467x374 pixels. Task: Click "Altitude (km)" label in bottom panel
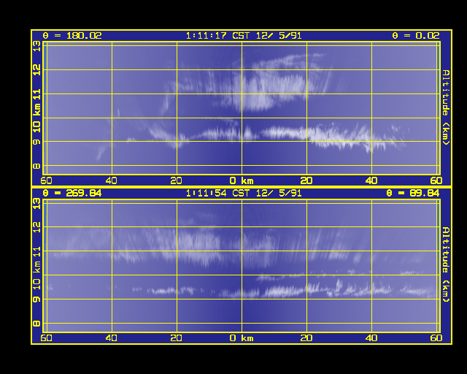coord(445,264)
